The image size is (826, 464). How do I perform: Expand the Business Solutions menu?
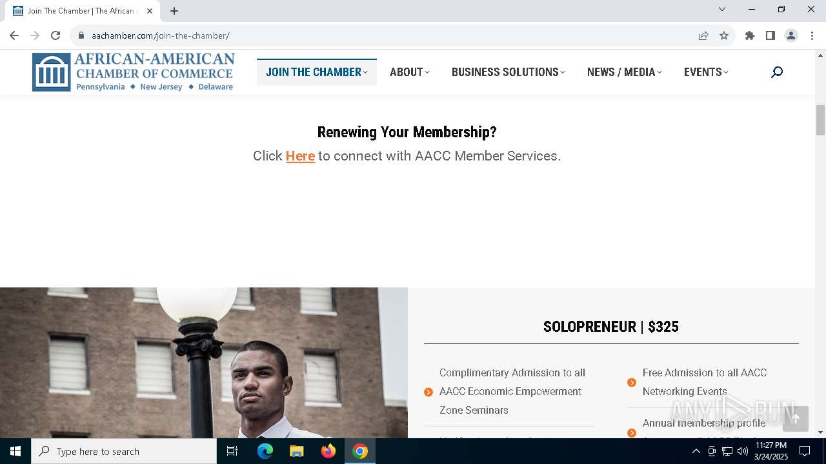click(x=509, y=72)
